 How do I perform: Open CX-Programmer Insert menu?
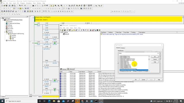(14, 3)
